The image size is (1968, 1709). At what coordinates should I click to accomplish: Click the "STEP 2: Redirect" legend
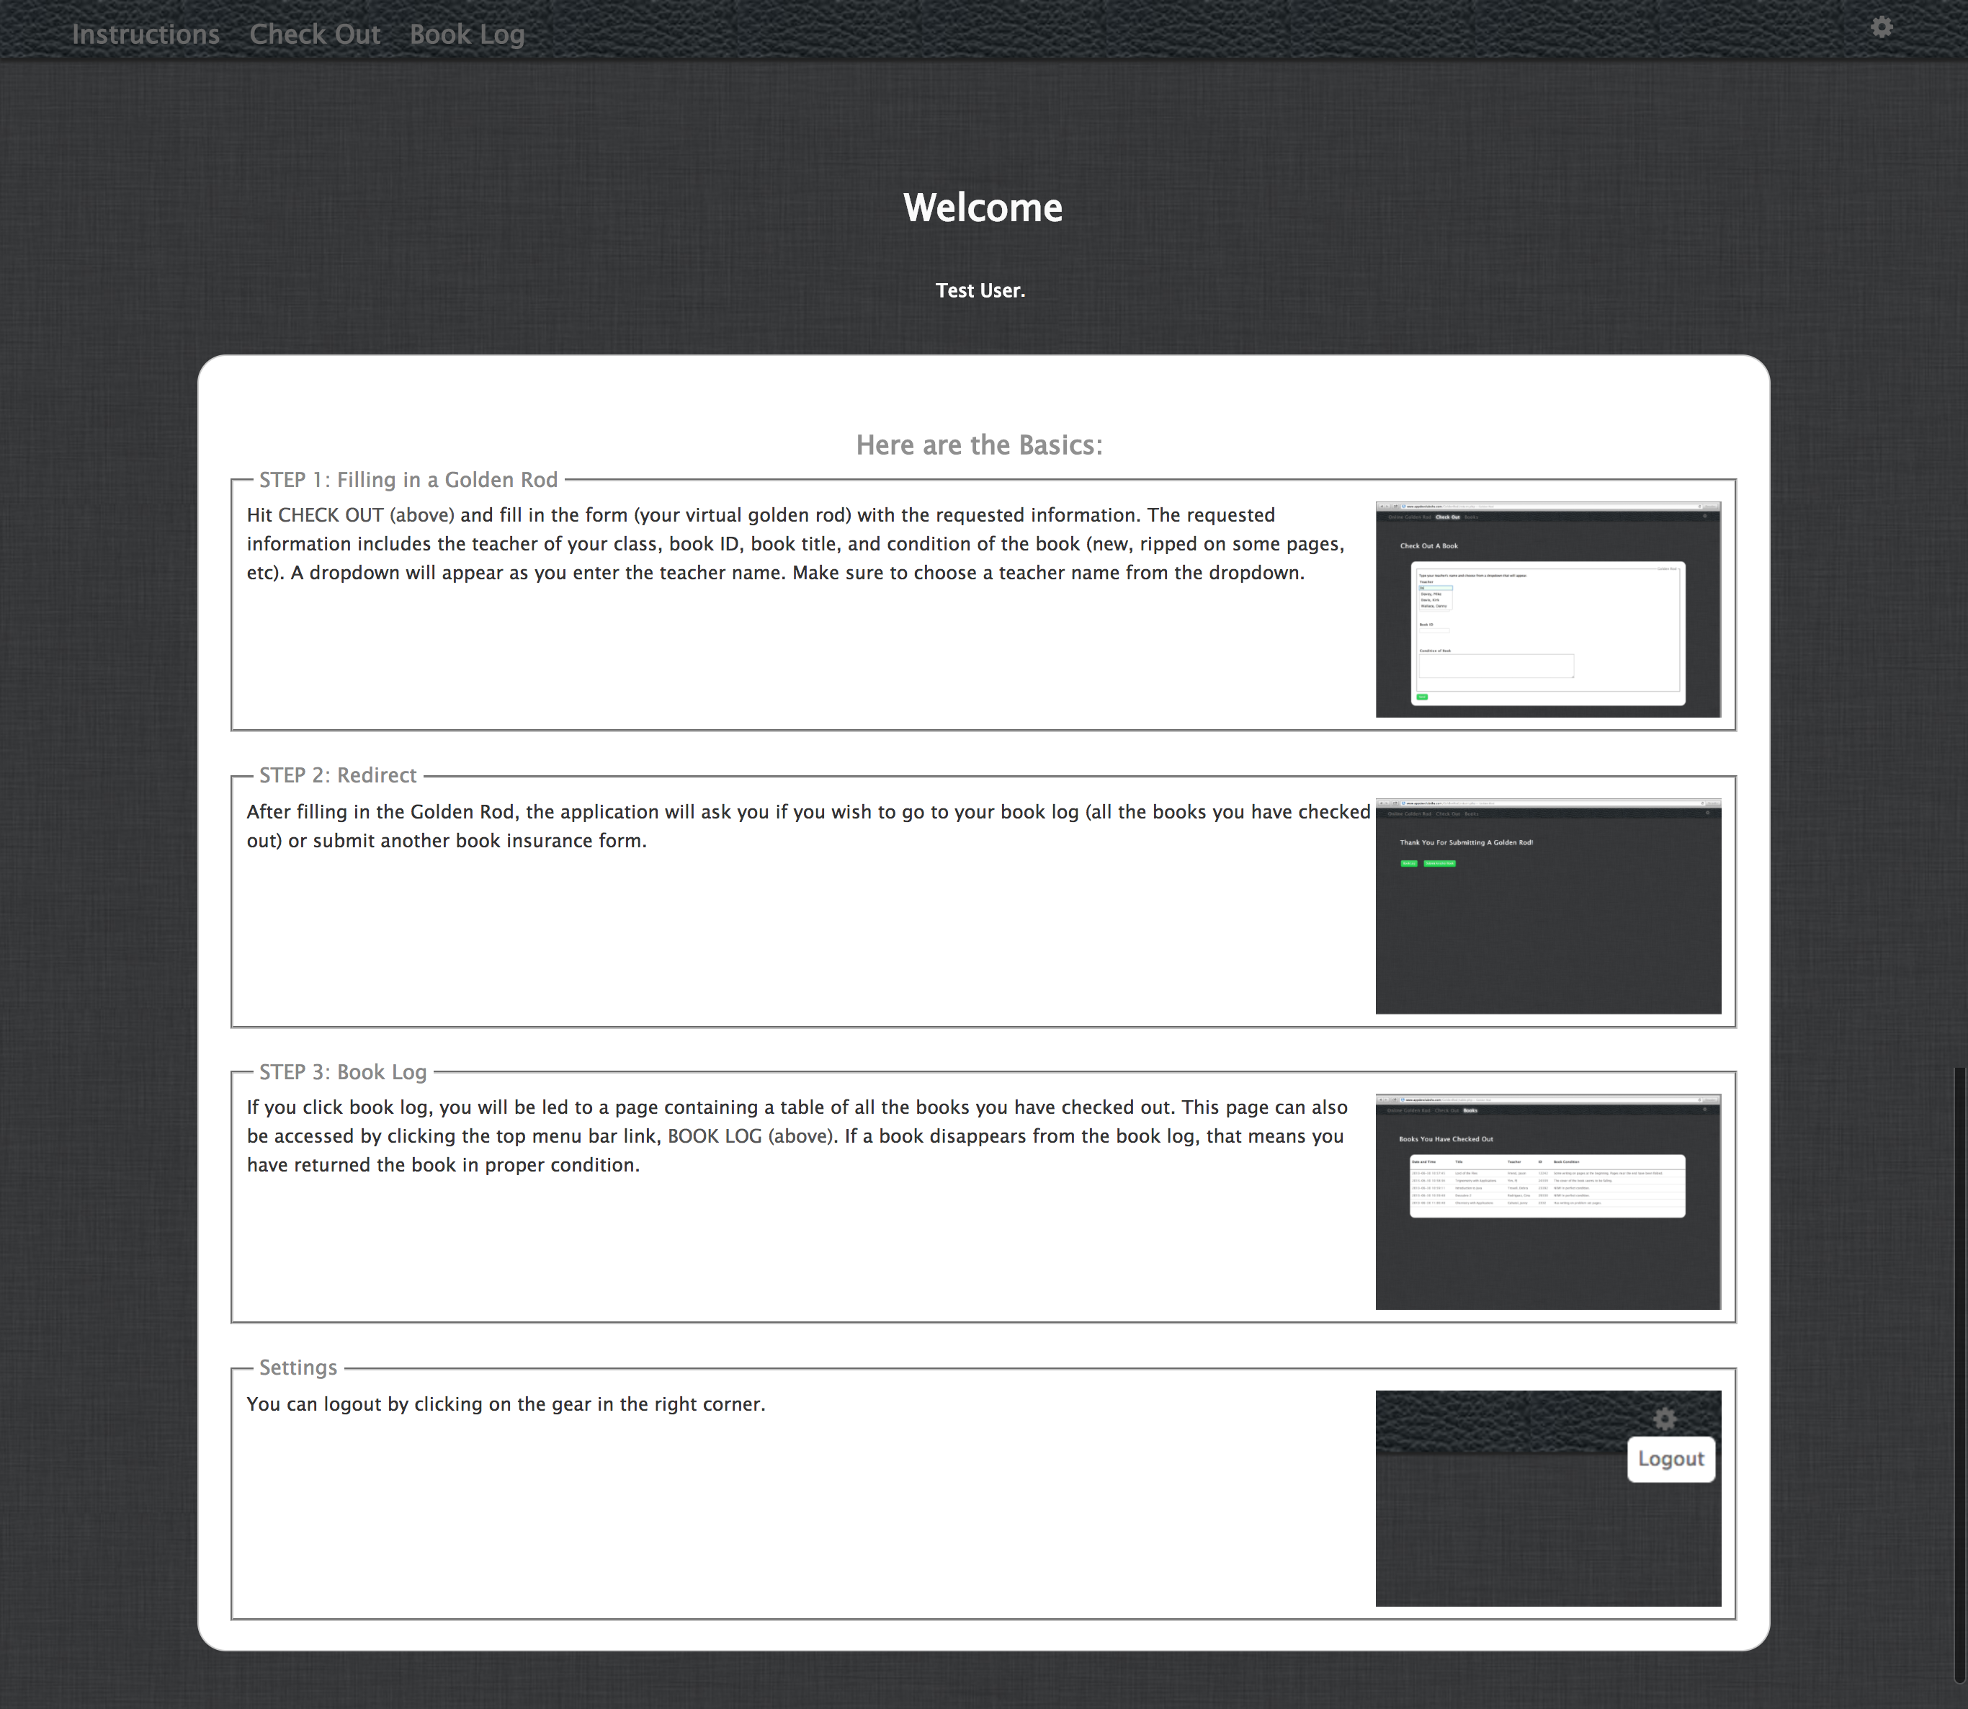click(338, 775)
